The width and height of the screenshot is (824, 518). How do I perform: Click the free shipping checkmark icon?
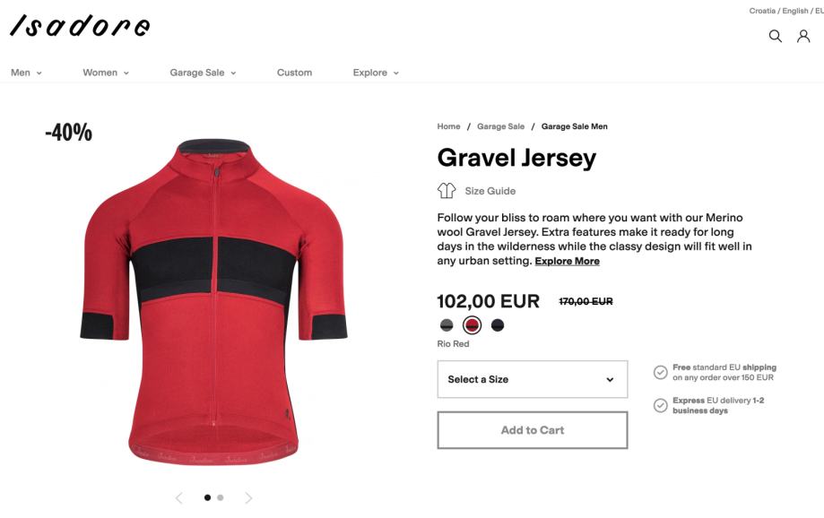click(x=660, y=372)
